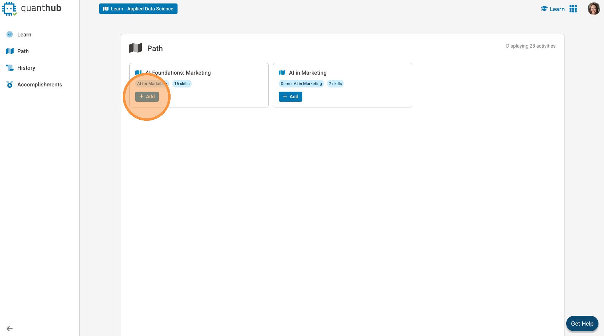Add the AI Foundations: Marketing path
Image resolution: width=604 pixels, height=336 pixels.
tap(147, 96)
